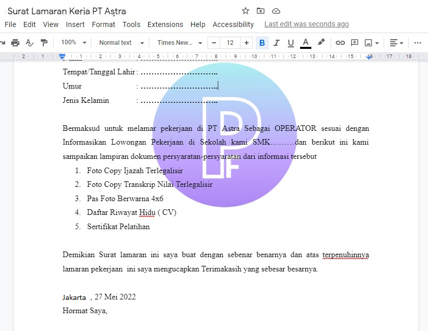Click the misspelled word Hidu
Image resolution: width=428 pixels, height=331 pixels.
[x=147, y=212]
